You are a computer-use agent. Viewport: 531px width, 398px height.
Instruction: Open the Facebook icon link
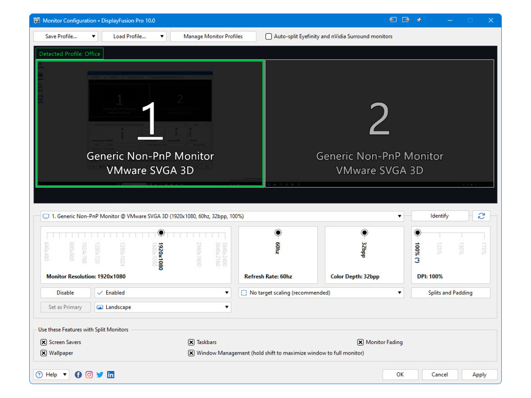[78, 375]
